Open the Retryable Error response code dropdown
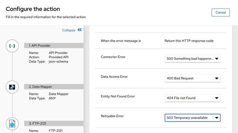 (193, 118)
